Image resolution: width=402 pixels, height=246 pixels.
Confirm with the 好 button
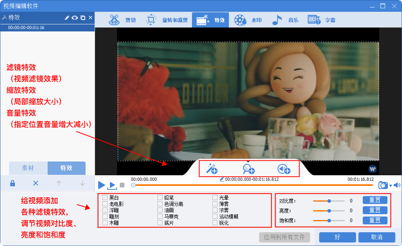(337, 237)
